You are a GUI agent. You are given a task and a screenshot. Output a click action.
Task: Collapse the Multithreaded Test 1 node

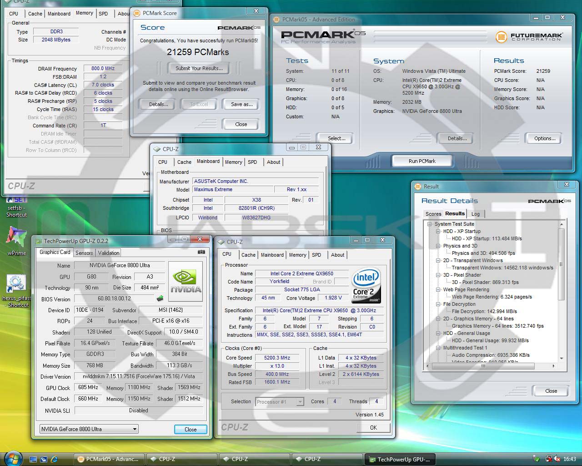point(438,348)
